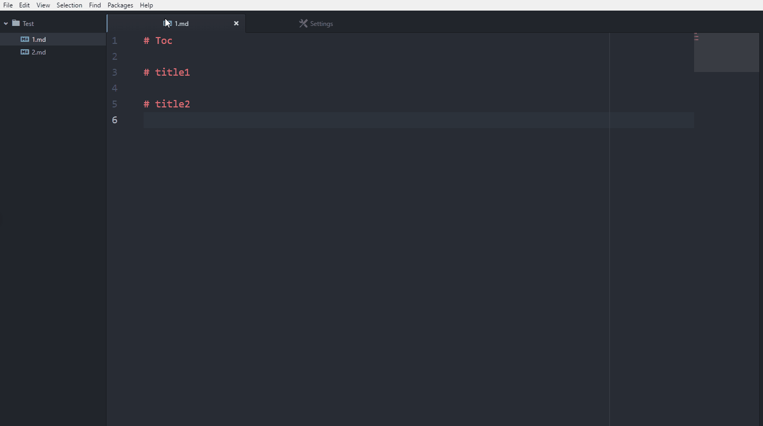Image resolution: width=763 pixels, height=426 pixels.
Task: Click line number 1 in gutter
Action: click(114, 40)
